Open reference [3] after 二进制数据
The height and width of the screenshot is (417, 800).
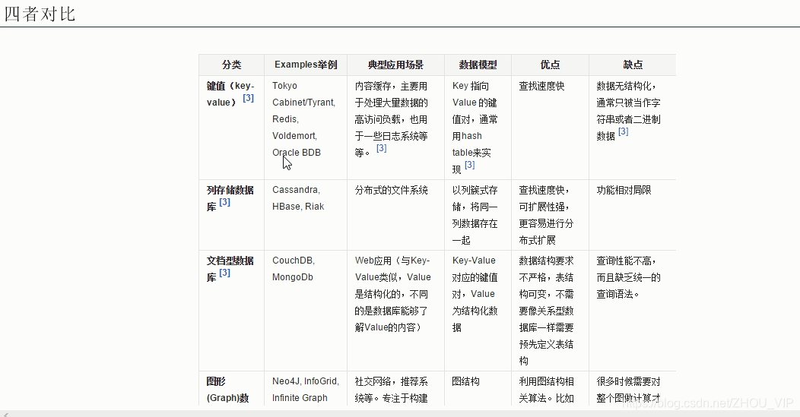(x=623, y=131)
